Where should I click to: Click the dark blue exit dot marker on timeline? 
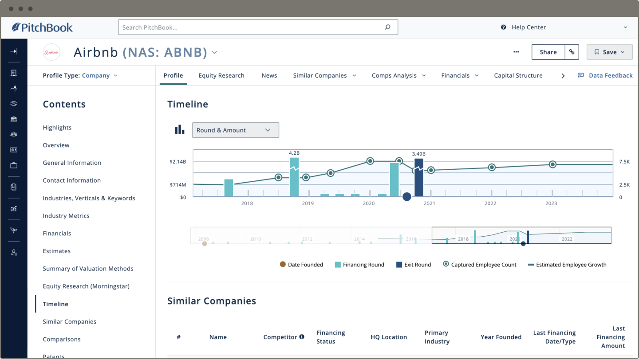pyautogui.click(x=407, y=197)
